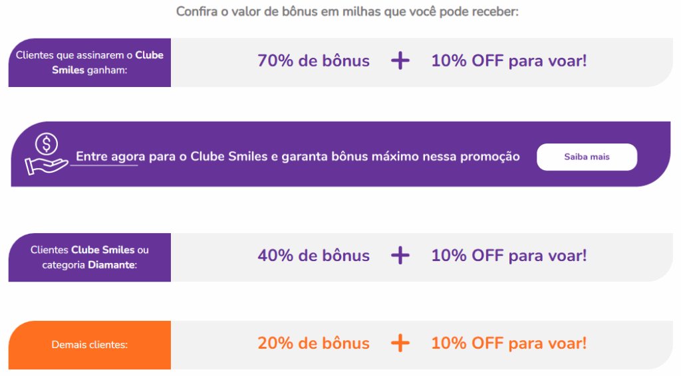Viewport: 681px width, 376px height.
Task: Click the Saiba mais button
Action: (587, 157)
